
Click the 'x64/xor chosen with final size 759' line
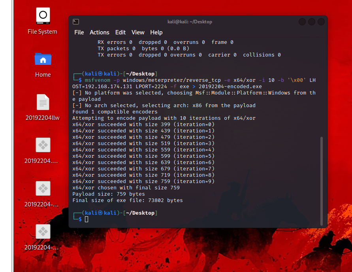[126, 187]
